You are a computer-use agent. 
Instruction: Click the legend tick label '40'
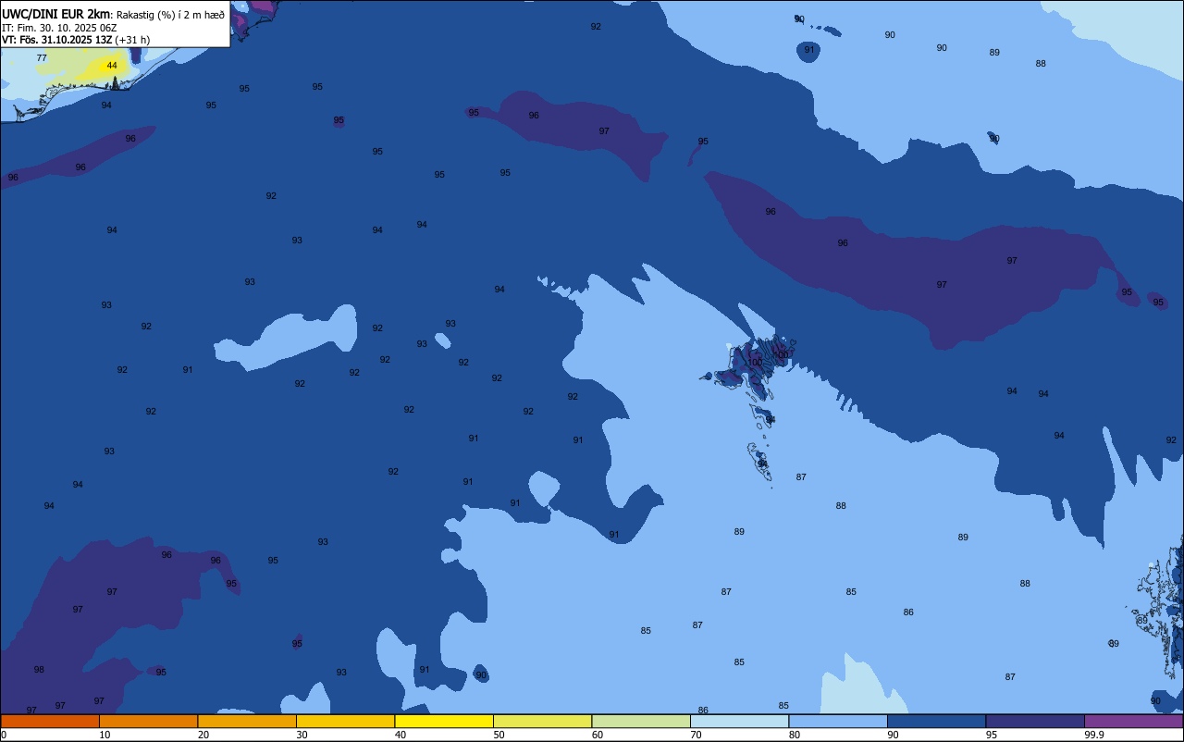pyautogui.click(x=401, y=735)
